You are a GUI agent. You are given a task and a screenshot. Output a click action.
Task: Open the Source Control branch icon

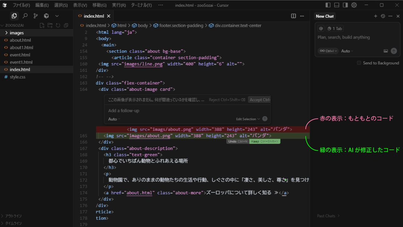click(36, 16)
